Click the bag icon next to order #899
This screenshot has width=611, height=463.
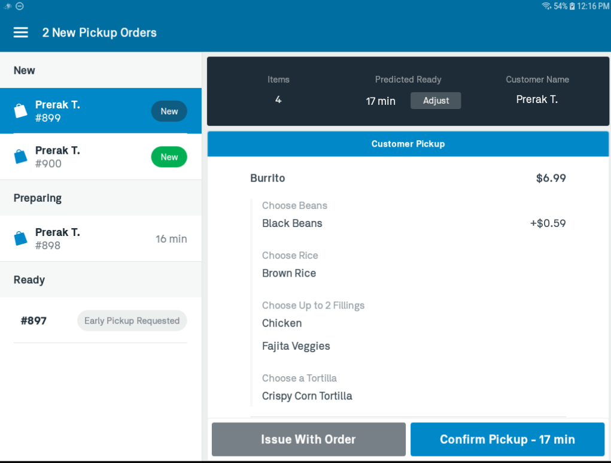coord(20,110)
